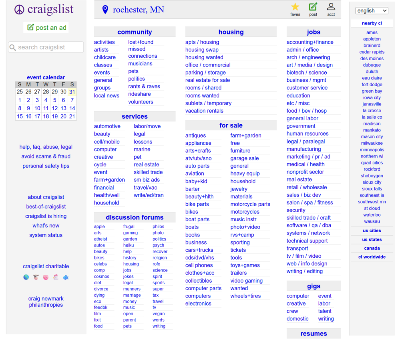Select day 31 in event calendar

pos(72,92)
